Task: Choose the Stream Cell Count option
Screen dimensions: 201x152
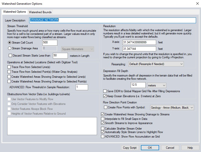Action: pyautogui.click(x=10, y=43)
